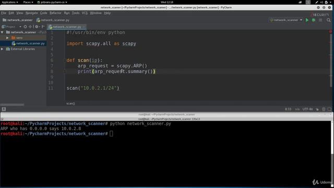This screenshot has height=188, width=334.
Task: Click the collapse-all icon in Project panel
Action: pyautogui.click(x=30, y=27)
